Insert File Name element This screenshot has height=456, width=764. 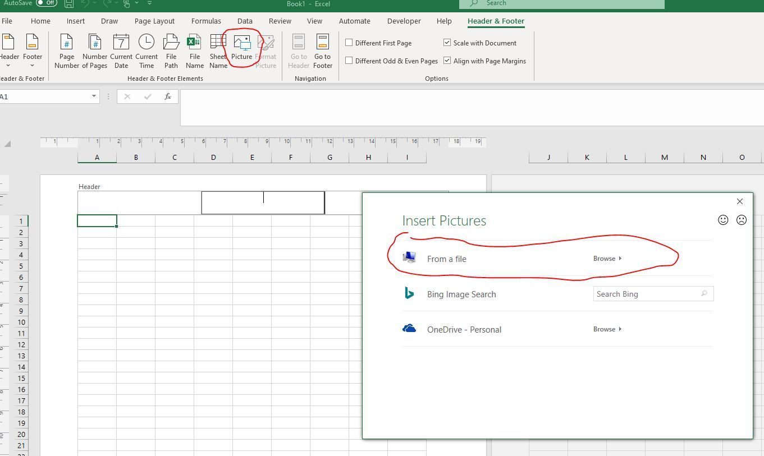[x=194, y=50]
